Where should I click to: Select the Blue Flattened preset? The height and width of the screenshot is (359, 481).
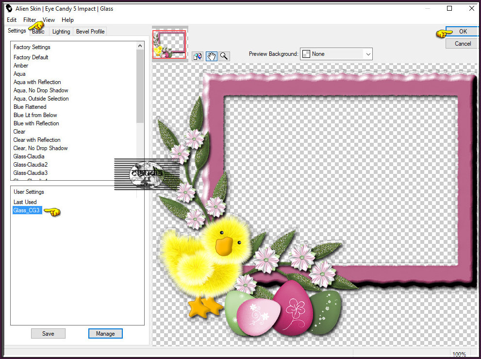click(30, 107)
